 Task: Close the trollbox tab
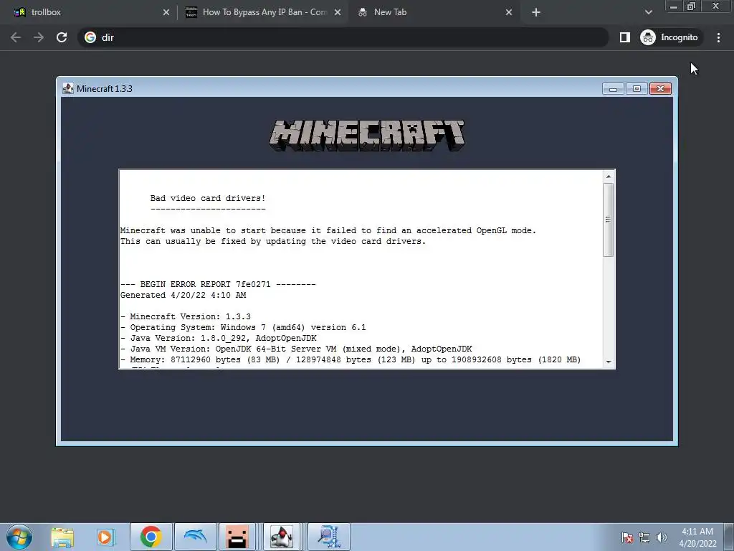coord(166,13)
